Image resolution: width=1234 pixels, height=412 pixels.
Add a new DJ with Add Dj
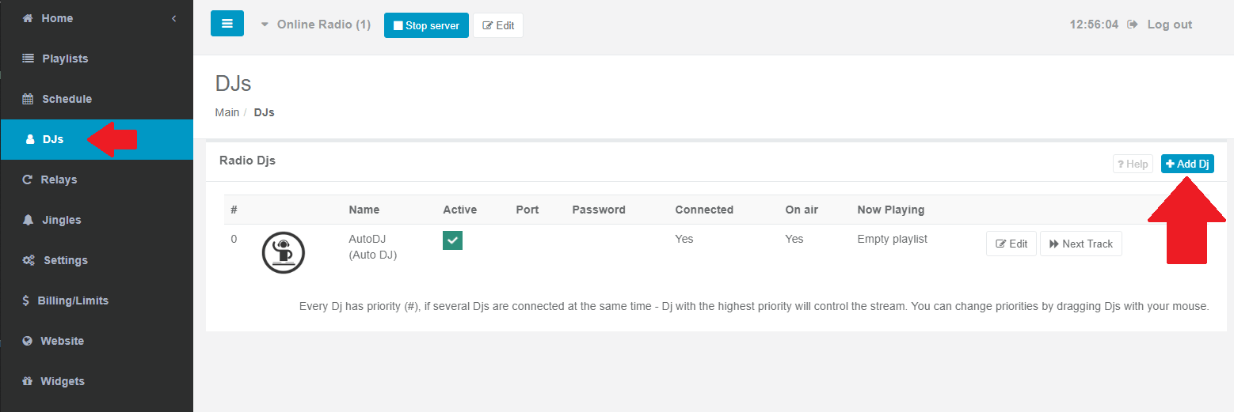1187,164
